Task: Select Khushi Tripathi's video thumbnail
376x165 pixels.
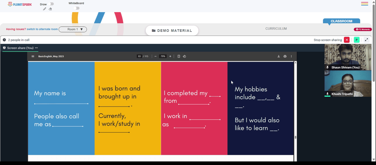Action: point(348,83)
